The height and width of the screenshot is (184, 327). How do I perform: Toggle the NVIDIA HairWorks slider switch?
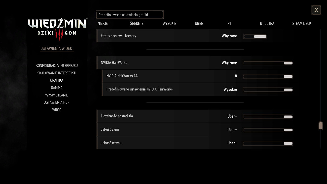(268, 63)
